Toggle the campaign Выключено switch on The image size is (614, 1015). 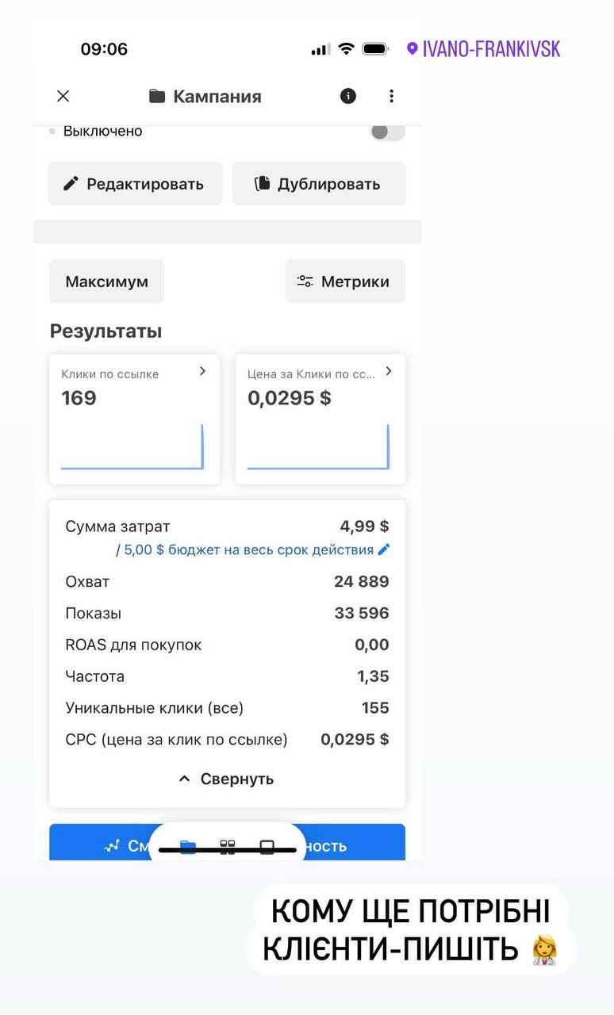(387, 132)
